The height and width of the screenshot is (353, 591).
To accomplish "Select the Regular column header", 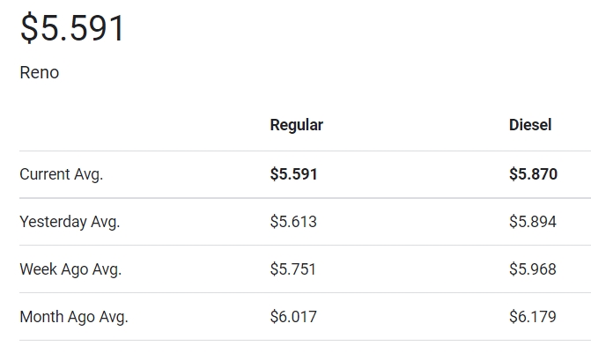I will (x=296, y=125).
